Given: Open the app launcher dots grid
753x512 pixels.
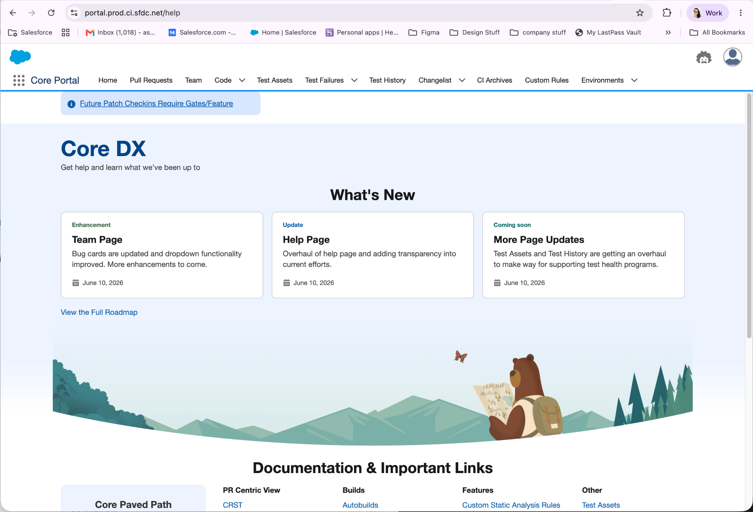Looking at the screenshot, I should pyautogui.click(x=19, y=80).
